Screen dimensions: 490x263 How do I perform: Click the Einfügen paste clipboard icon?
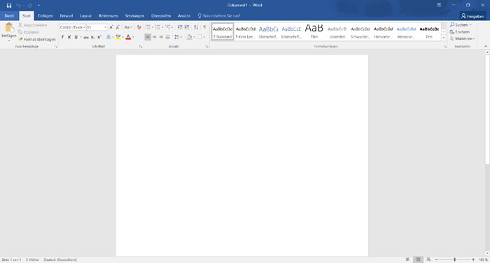[9, 27]
